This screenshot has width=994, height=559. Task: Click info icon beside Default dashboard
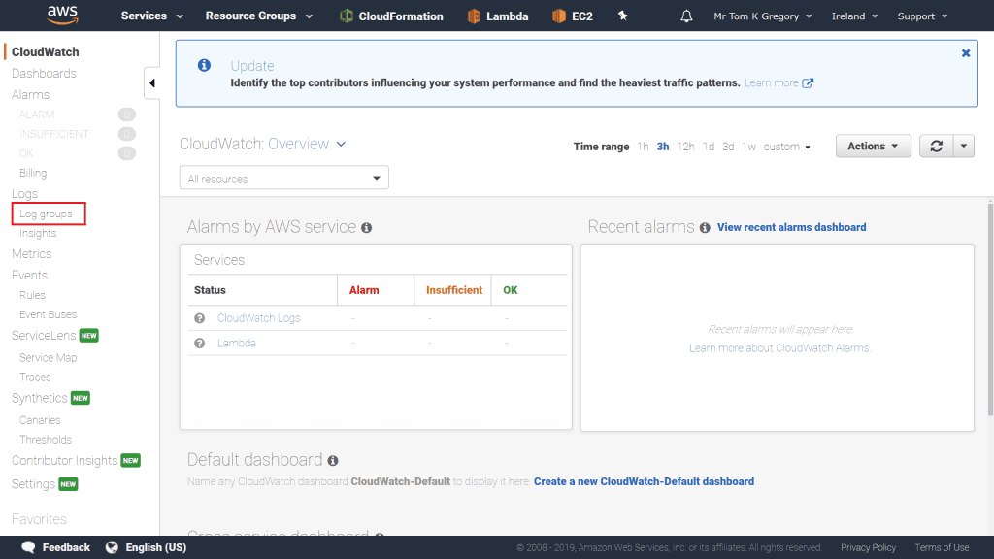333,460
